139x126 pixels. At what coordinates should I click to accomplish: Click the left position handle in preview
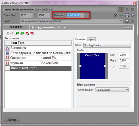[x=80, y=66]
